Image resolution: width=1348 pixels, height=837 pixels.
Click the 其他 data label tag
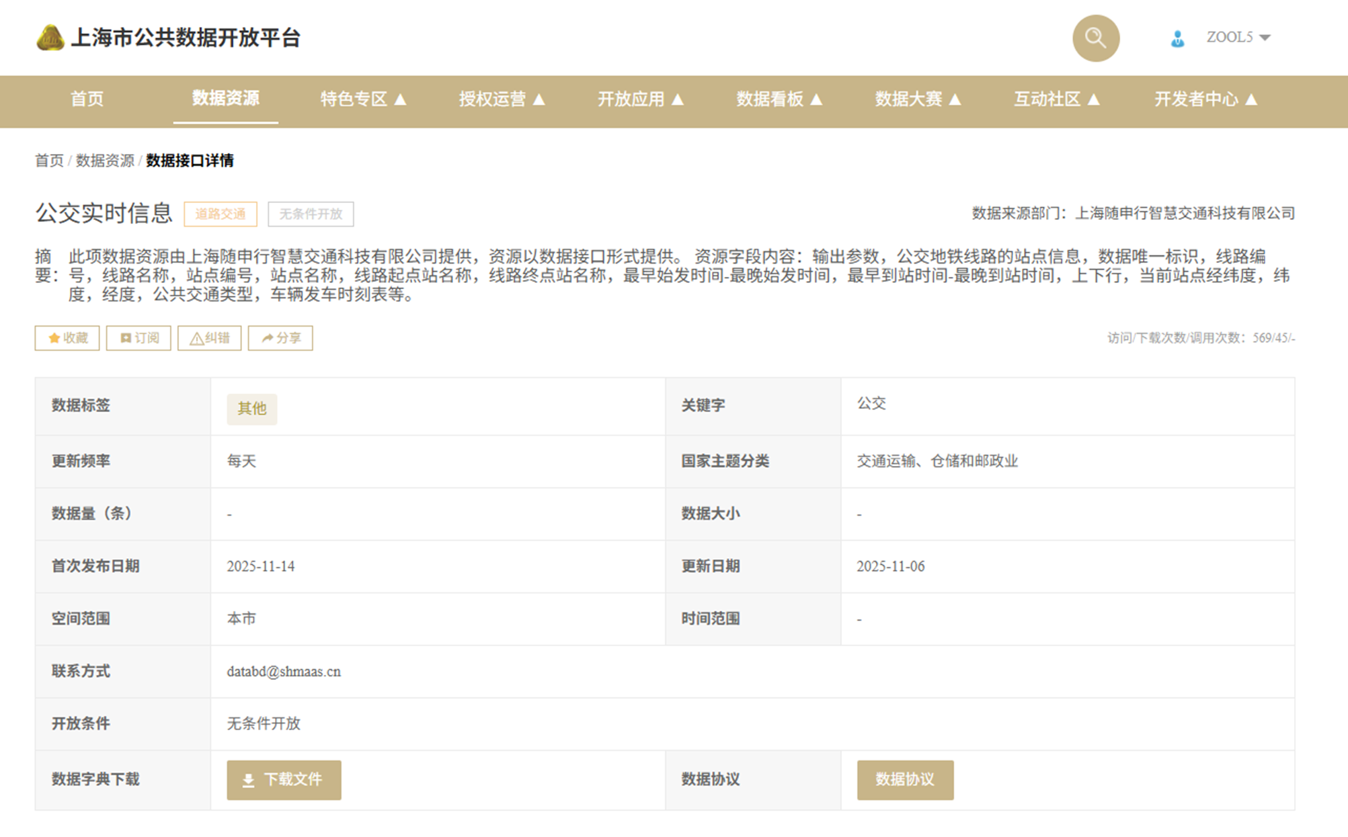coord(251,408)
